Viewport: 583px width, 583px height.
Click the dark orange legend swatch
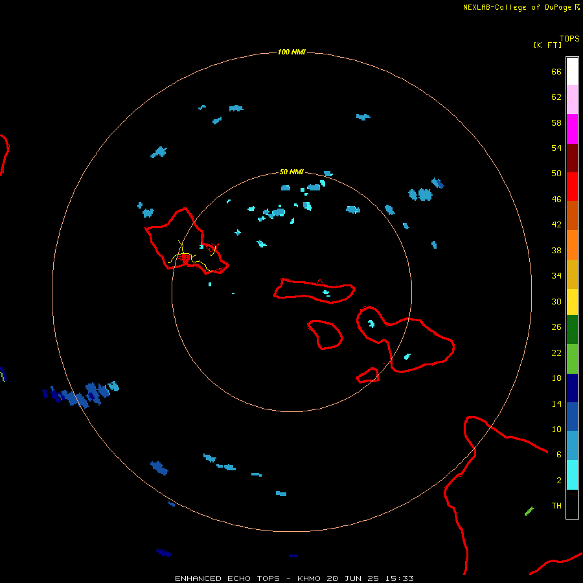pyautogui.click(x=572, y=215)
